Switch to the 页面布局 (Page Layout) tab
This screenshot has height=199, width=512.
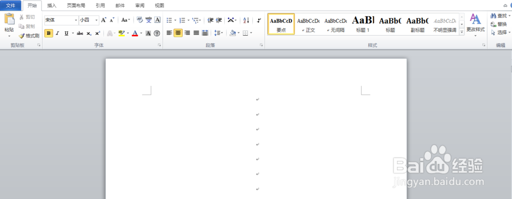pyautogui.click(x=76, y=6)
